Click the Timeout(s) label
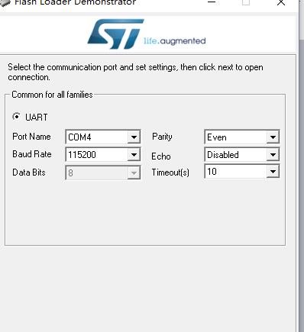This screenshot has width=304, height=332. click(170, 172)
